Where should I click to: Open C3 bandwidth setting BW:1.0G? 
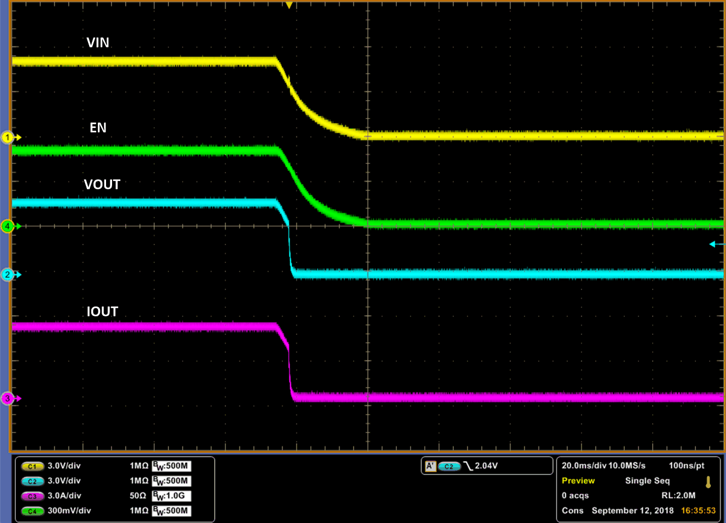click(x=171, y=496)
